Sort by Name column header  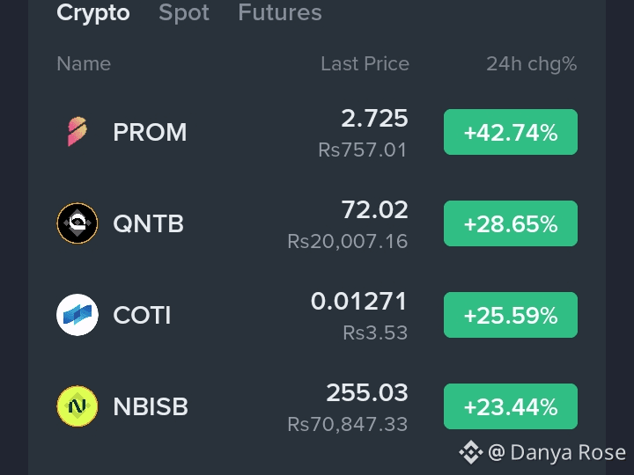[x=84, y=64]
